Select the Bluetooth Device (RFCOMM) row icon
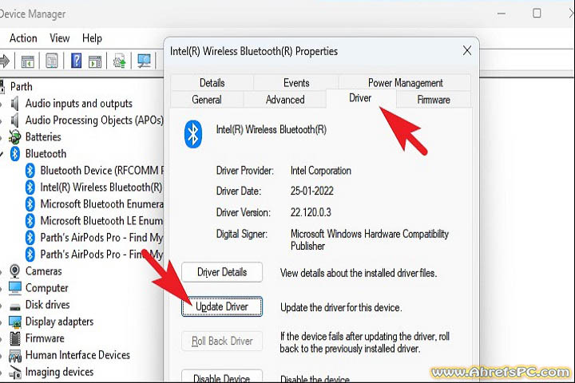This screenshot has width=575, height=383. point(30,171)
